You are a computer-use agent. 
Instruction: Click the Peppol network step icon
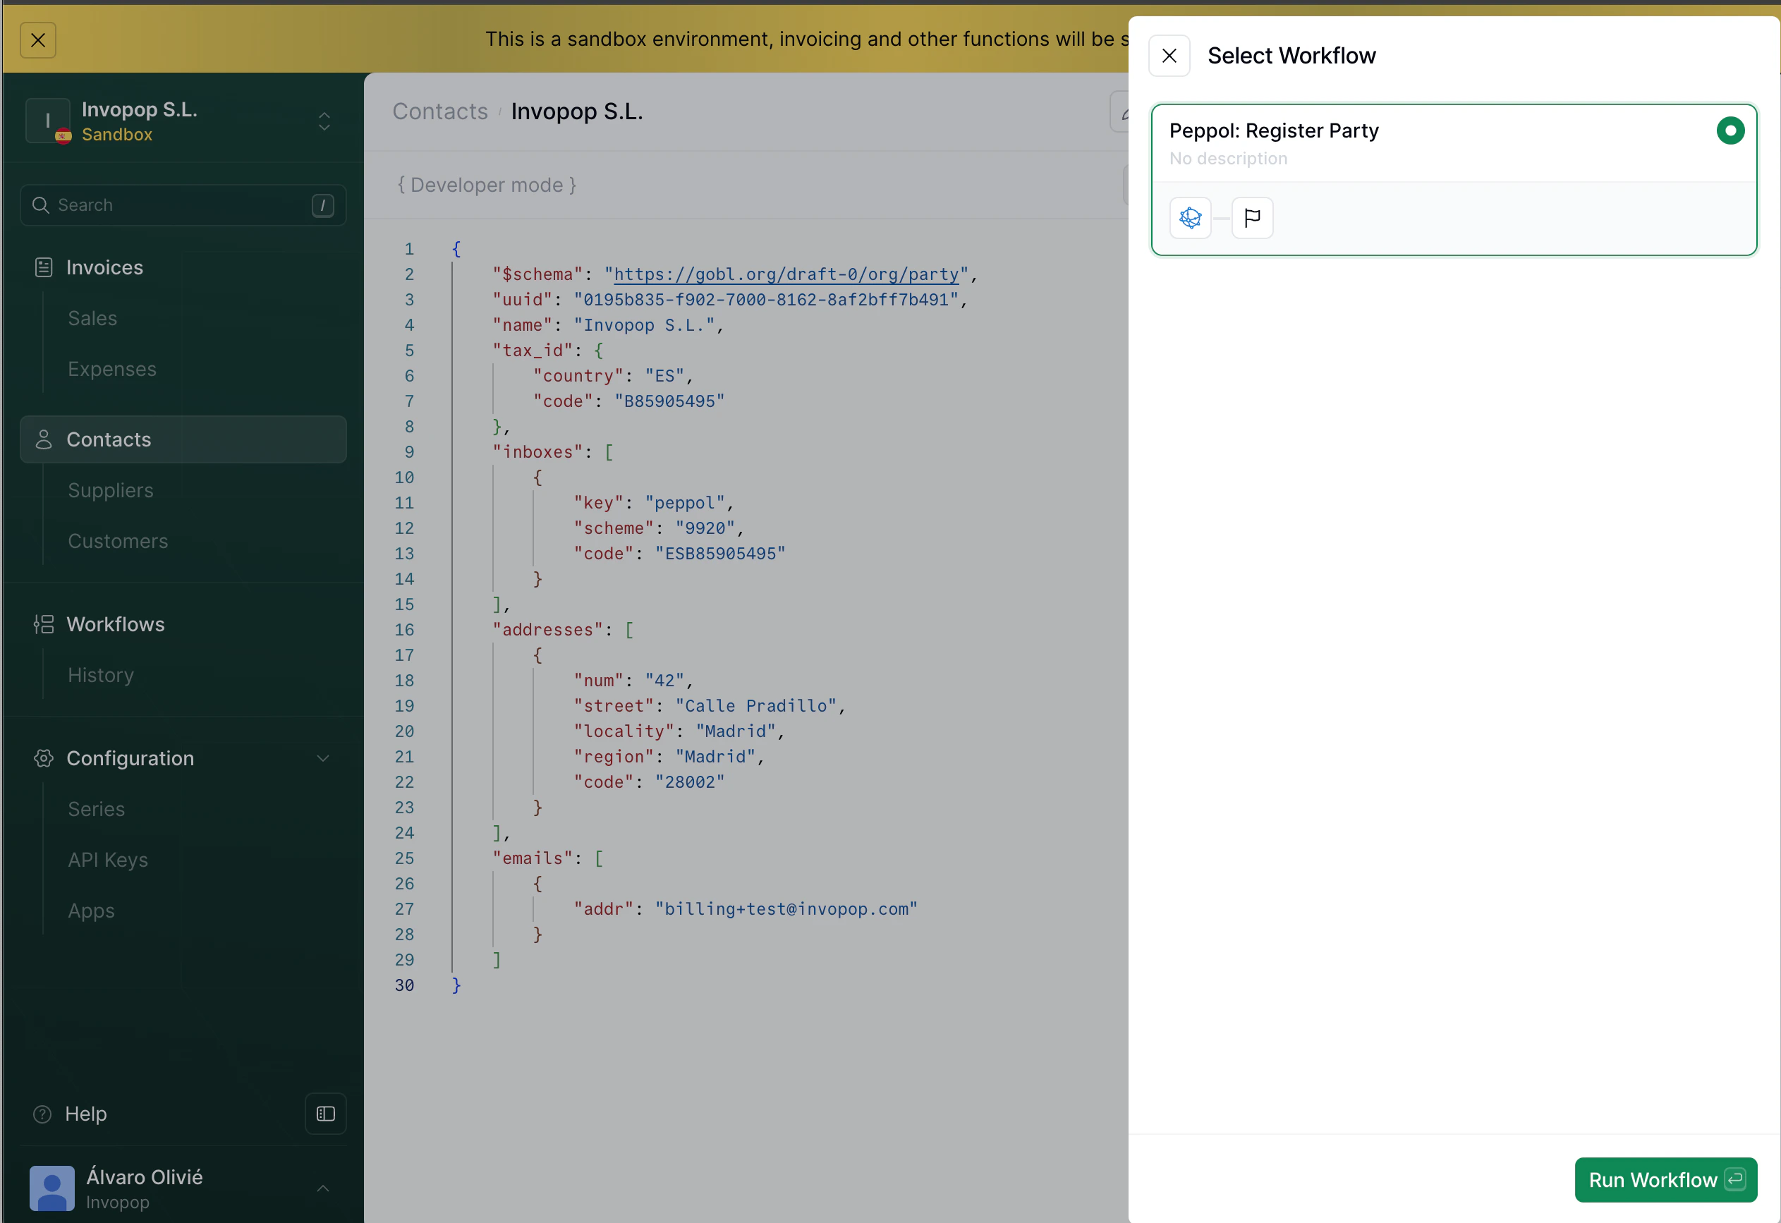[1189, 218]
